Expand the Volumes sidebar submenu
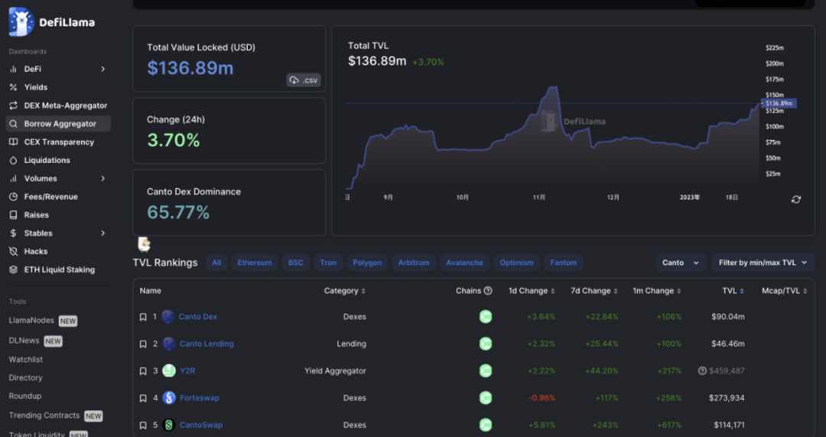This screenshot has height=437, width=826. coord(102,178)
